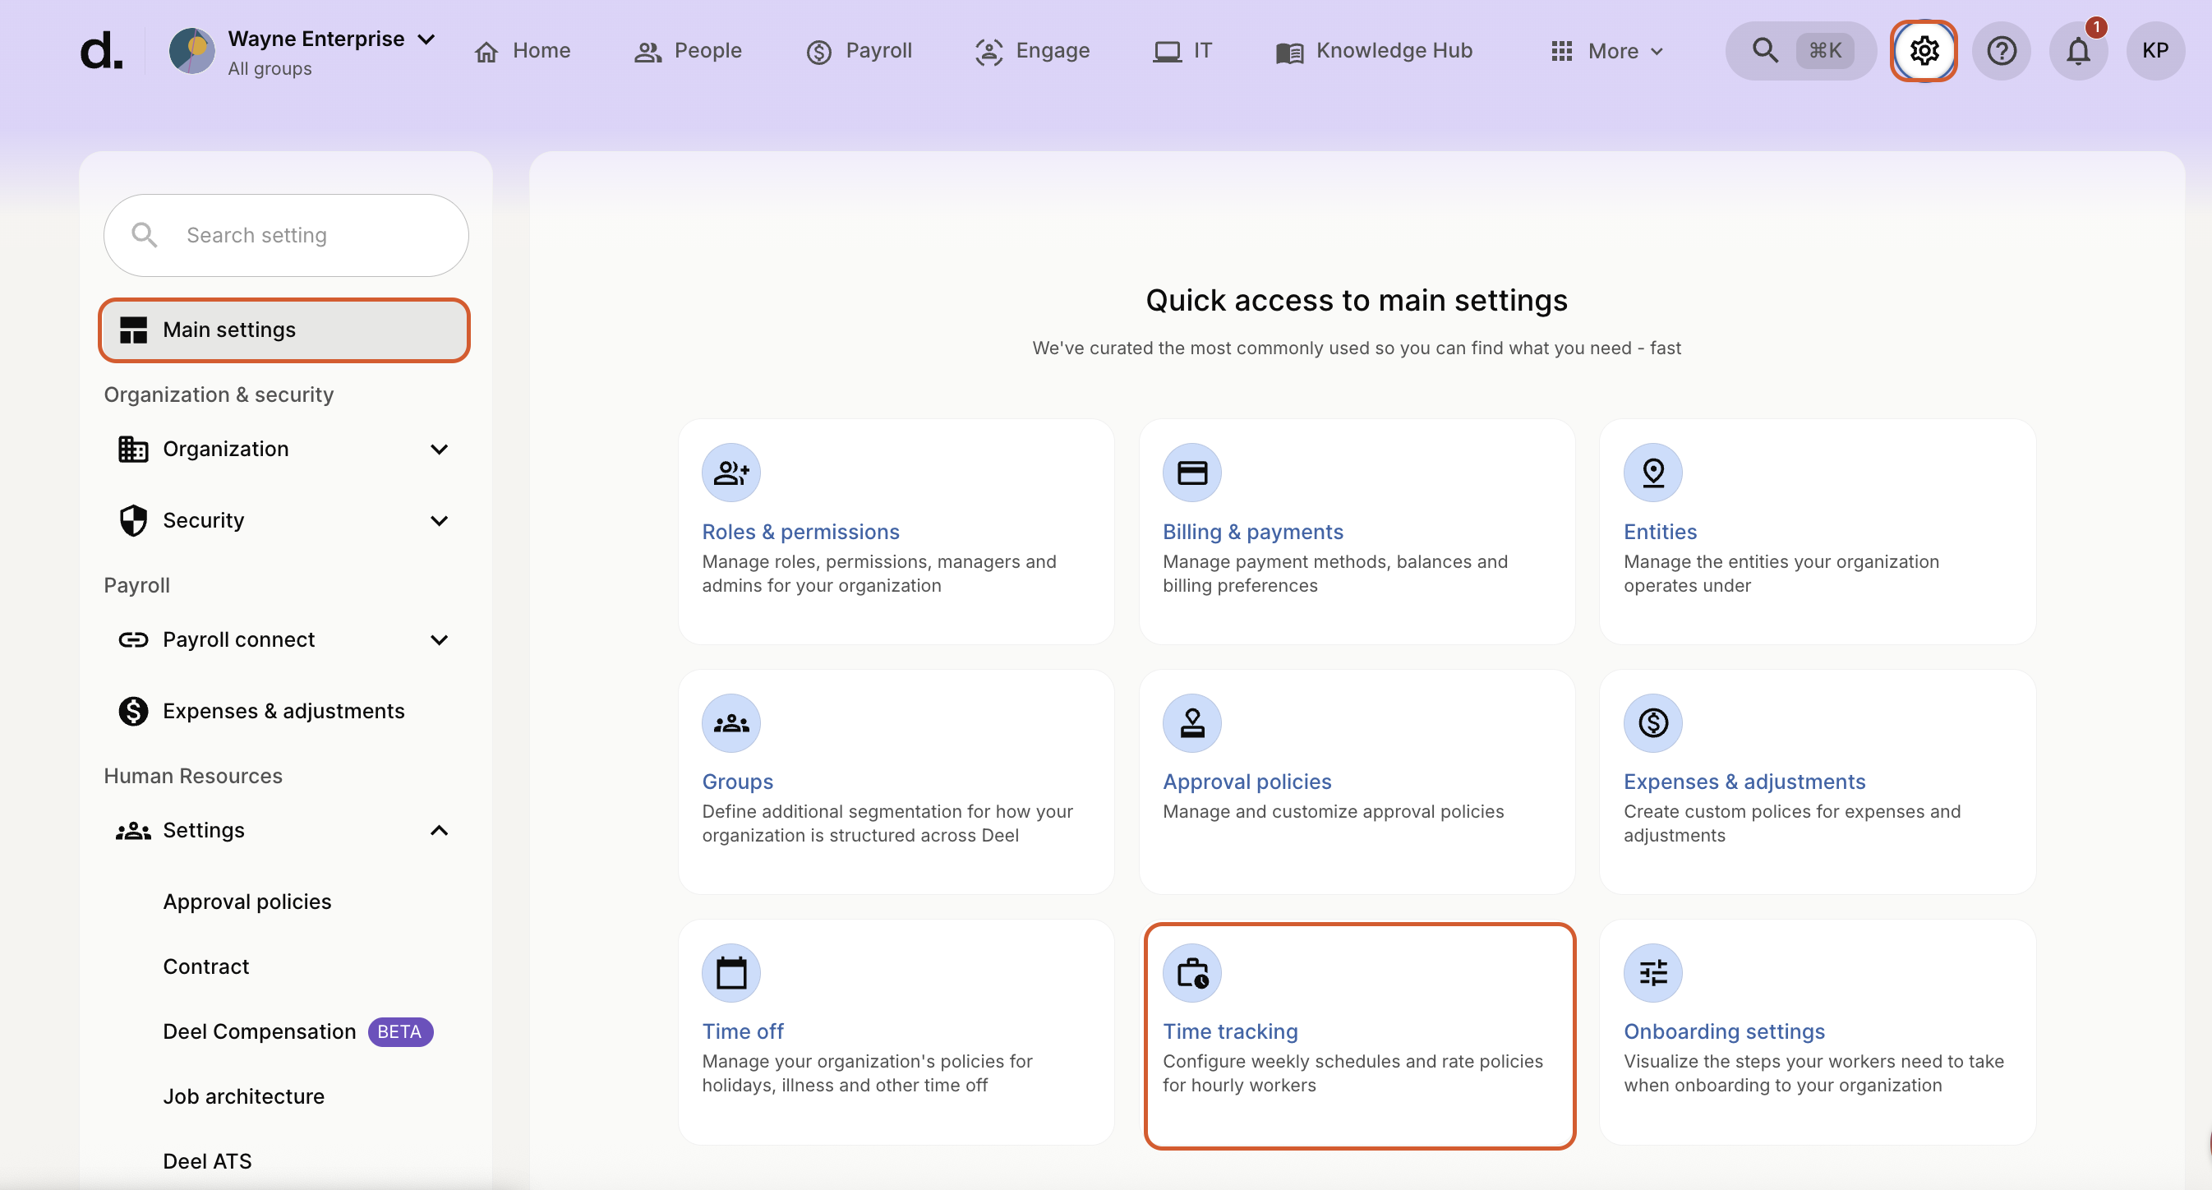Open the Approval policies card link
The height and width of the screenshot is (1190, 2212).
pos(1247,782)
